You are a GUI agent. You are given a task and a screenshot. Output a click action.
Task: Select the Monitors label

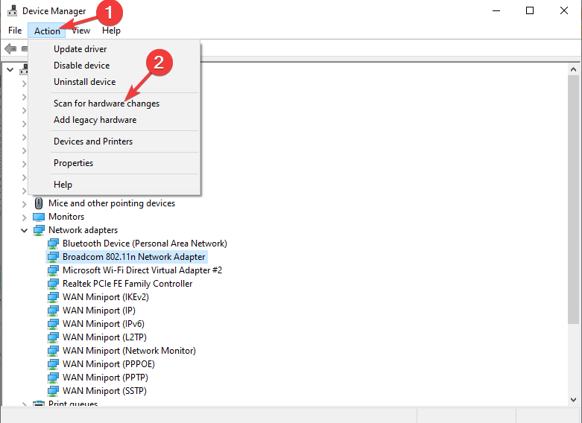point(66,217)
